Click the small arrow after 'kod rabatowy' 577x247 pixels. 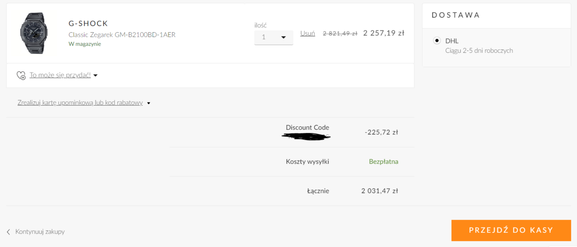point(149,103)
